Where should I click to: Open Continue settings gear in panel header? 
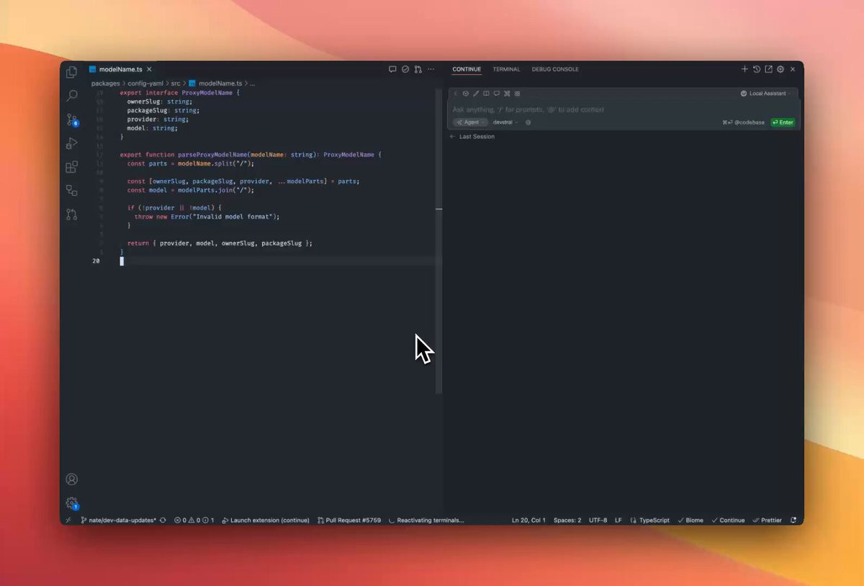tap(780, 69)
